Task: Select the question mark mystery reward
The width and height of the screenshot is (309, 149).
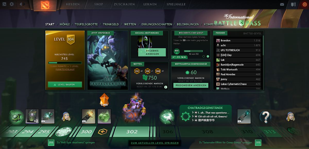Action: (x=265, y=117)
